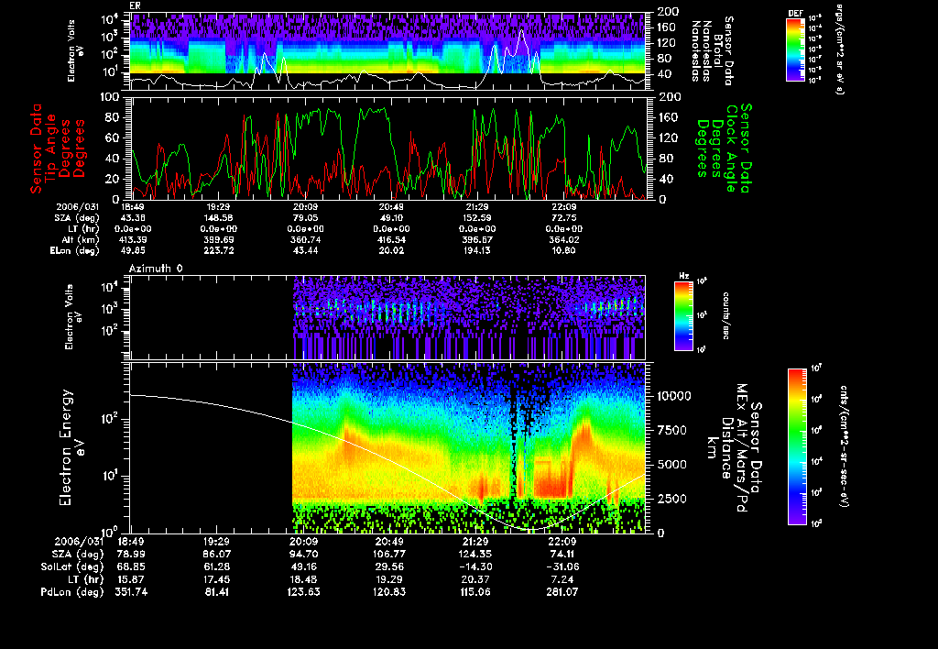Screen dimensions: 938x649
Task: Select SolLat value 68.85
Action: (x=133, y=567)
